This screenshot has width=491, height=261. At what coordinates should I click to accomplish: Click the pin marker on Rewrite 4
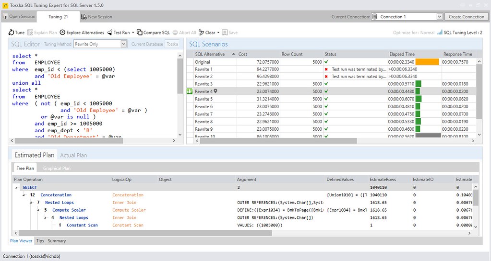(x=216, y=91)
